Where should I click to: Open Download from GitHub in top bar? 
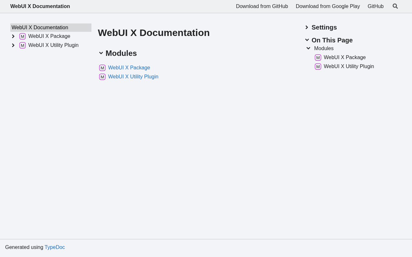pos(262,6)
